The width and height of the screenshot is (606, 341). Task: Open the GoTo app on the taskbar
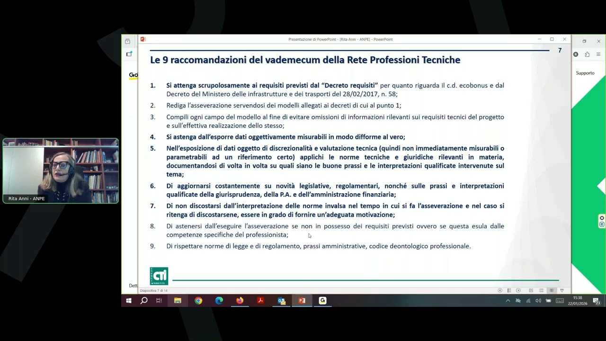pos(322,301)
